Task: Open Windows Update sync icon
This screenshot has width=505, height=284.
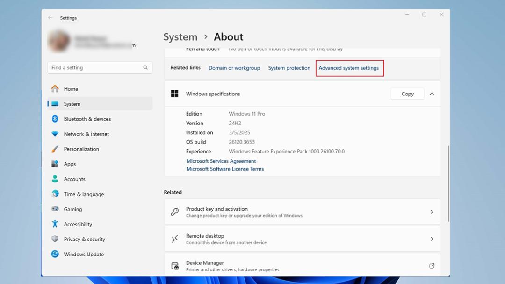Action: click(x=55, y=254)
